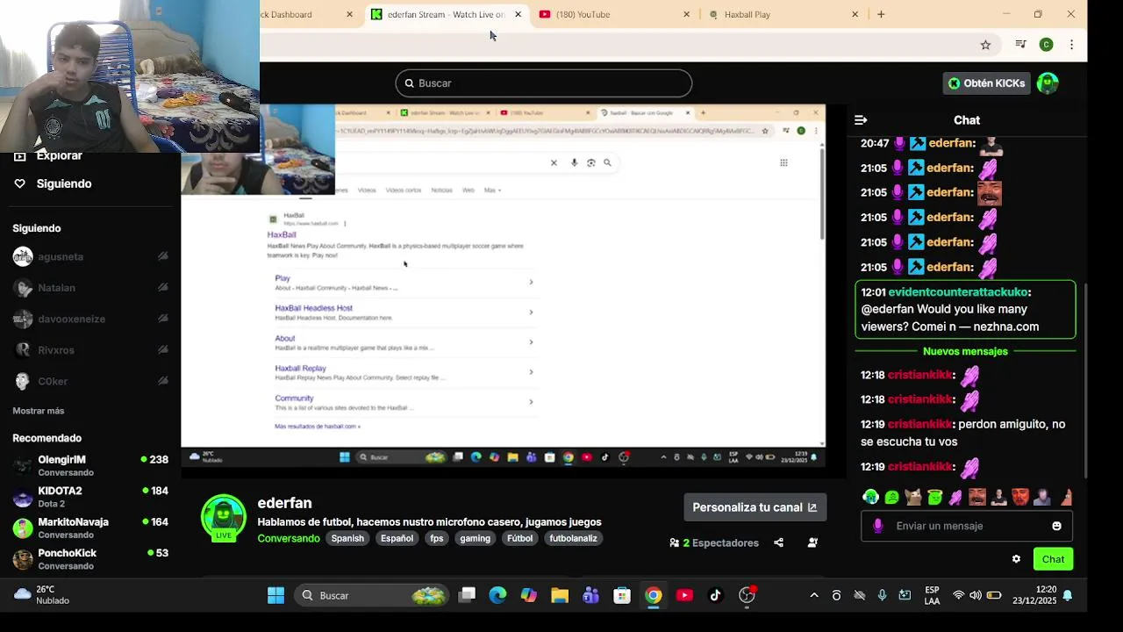Screen dimensions: 1123x632
Task: Bookmark this page with star icon
Action: 985,45
